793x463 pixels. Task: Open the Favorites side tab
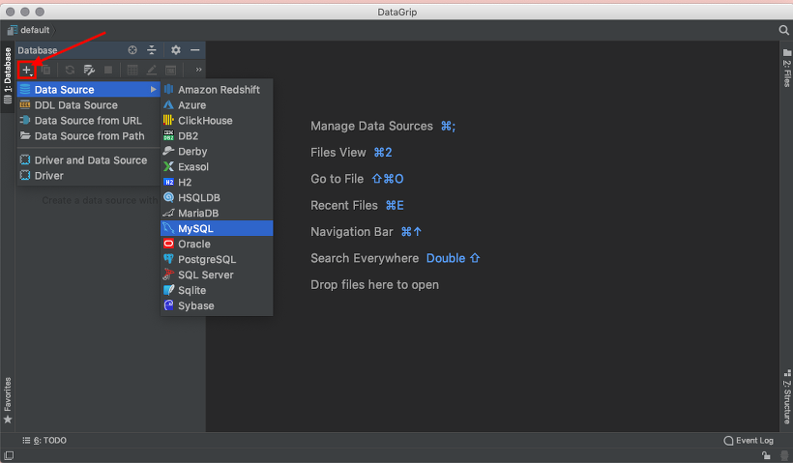8,400
